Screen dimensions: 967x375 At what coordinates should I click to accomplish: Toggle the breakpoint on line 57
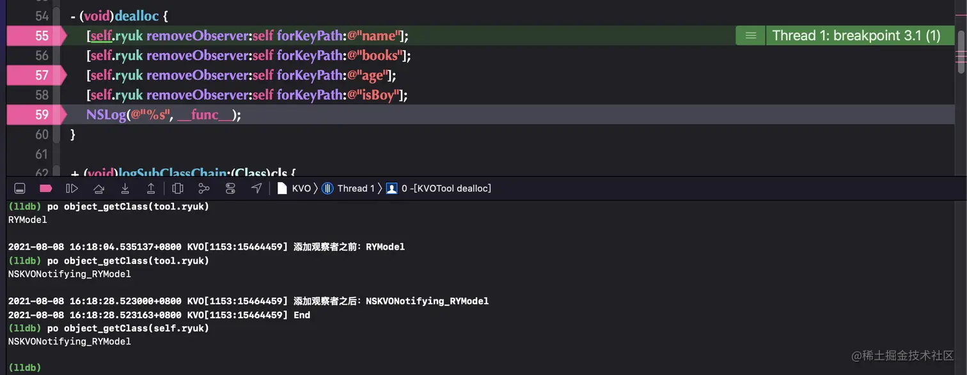click(36, 75)
